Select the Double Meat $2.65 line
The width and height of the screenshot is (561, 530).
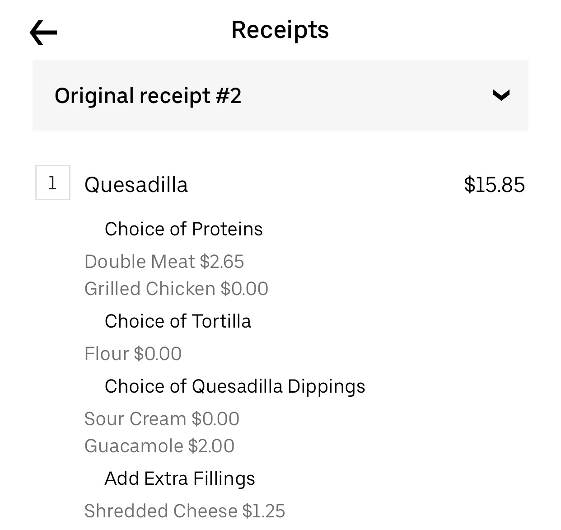(x=164, y=262)
